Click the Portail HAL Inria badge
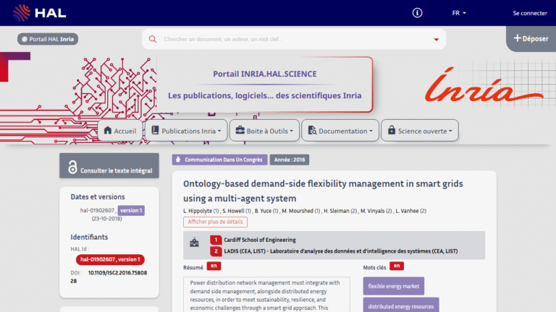 (47, 39)
